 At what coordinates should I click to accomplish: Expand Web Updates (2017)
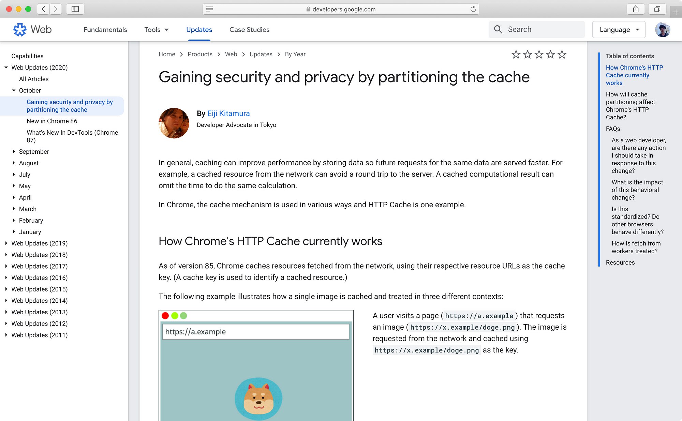pyautogui.click(x=6, y=266)
